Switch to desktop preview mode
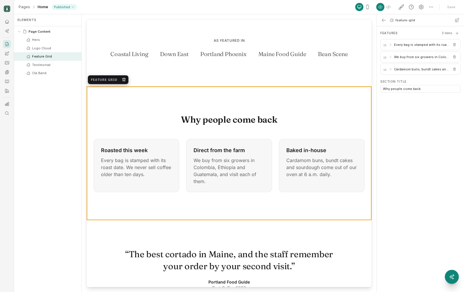Screen dimensions: 467x292 (359, 7)
